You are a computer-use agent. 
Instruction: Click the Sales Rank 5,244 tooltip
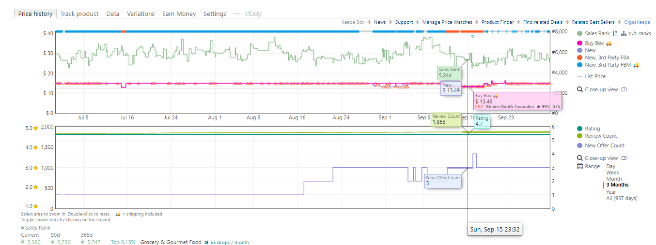(449, 72)
